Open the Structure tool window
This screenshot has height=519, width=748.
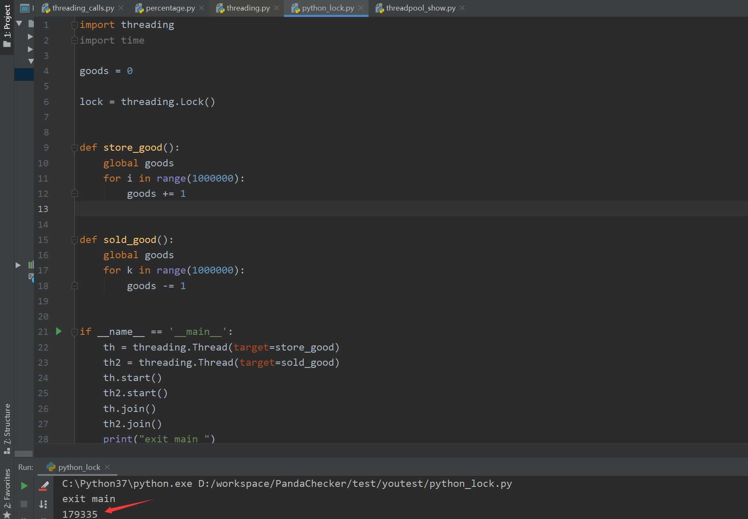pos(7,428)
